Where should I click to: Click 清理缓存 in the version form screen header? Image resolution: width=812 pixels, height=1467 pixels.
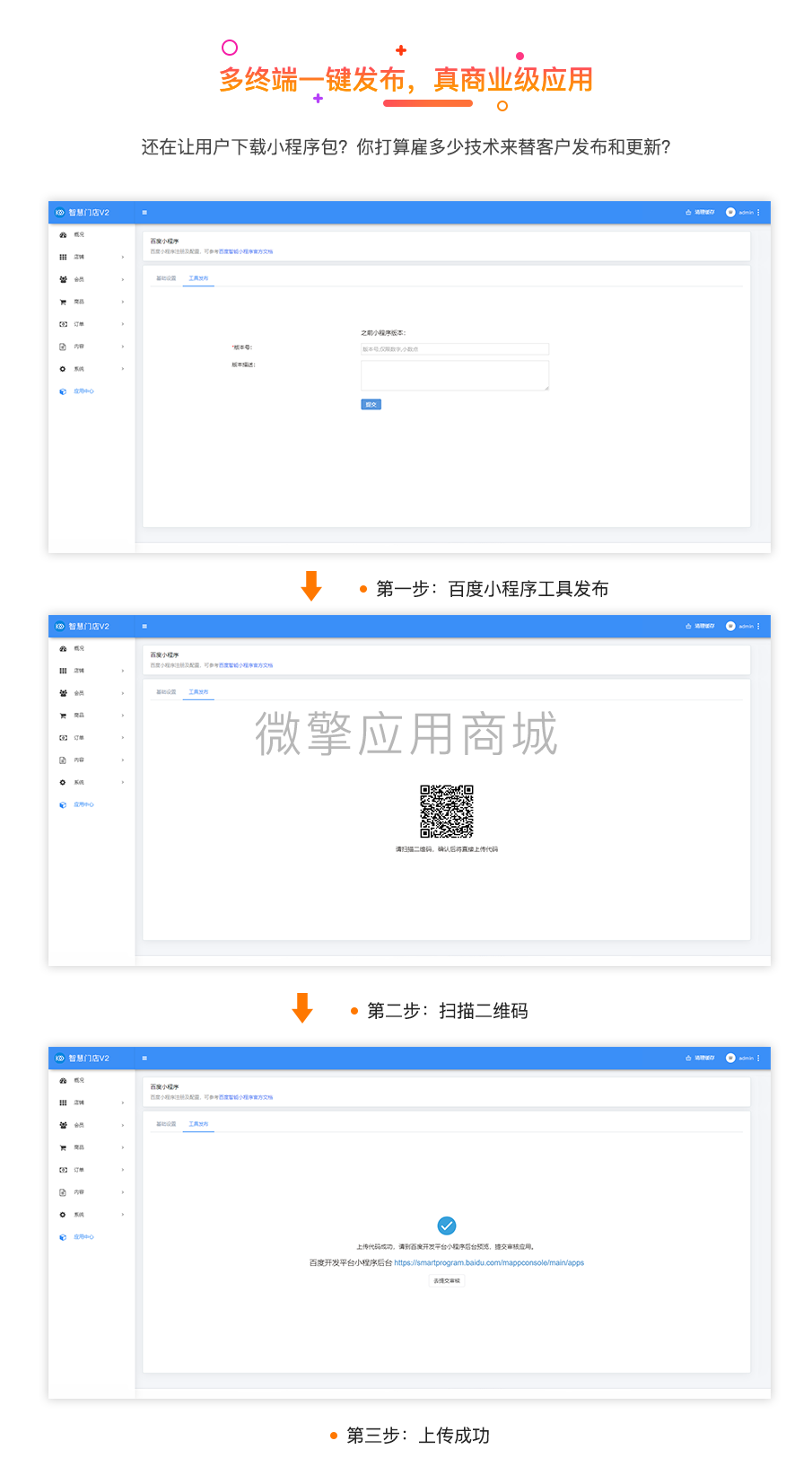[700, 213]
